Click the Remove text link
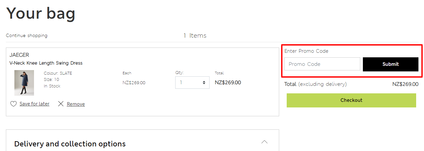This screenshot has width=424, height=151. tap(76, 104)
